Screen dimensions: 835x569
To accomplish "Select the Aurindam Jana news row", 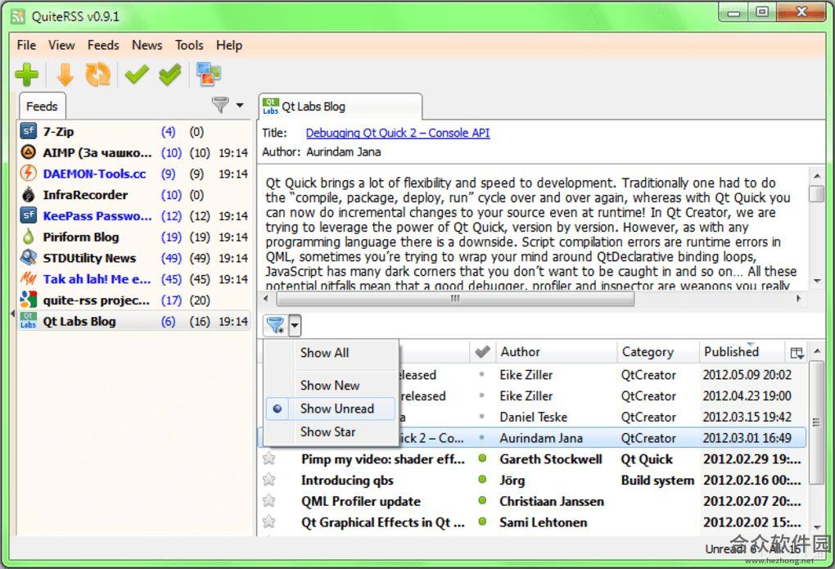I will [x=531, y=438].
